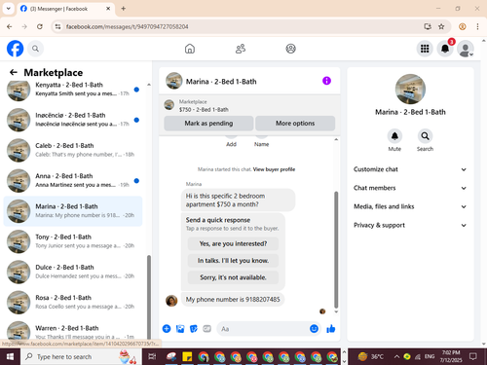Open a new browser tab
The image size is (487, 365).
tap(124, 9)
